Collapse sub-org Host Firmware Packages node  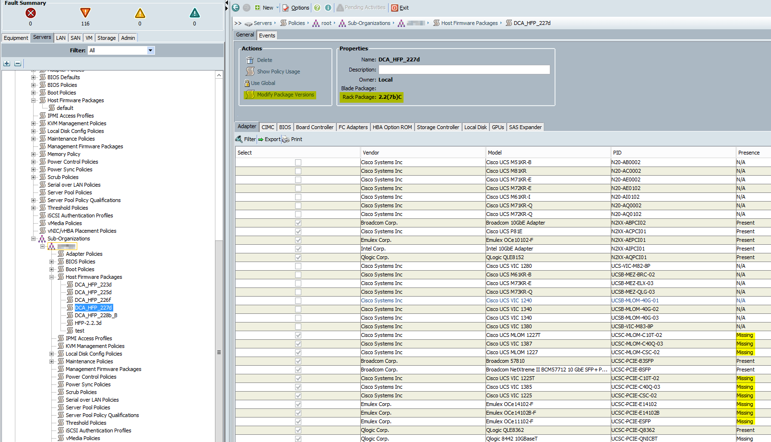coord(52,277)
